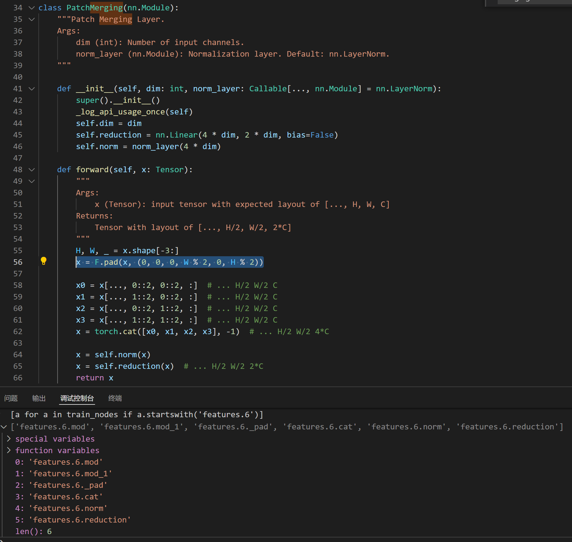Fold the forward method at line 48
Screen dimensions: 572x542
[32, 170]
